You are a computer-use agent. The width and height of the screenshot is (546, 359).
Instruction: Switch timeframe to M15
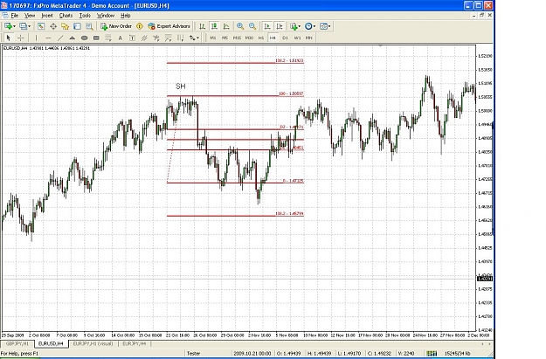coord(237,38)
